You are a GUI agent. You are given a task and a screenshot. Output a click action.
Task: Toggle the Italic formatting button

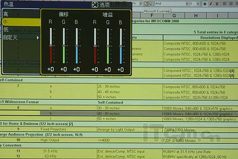point(211,4)
